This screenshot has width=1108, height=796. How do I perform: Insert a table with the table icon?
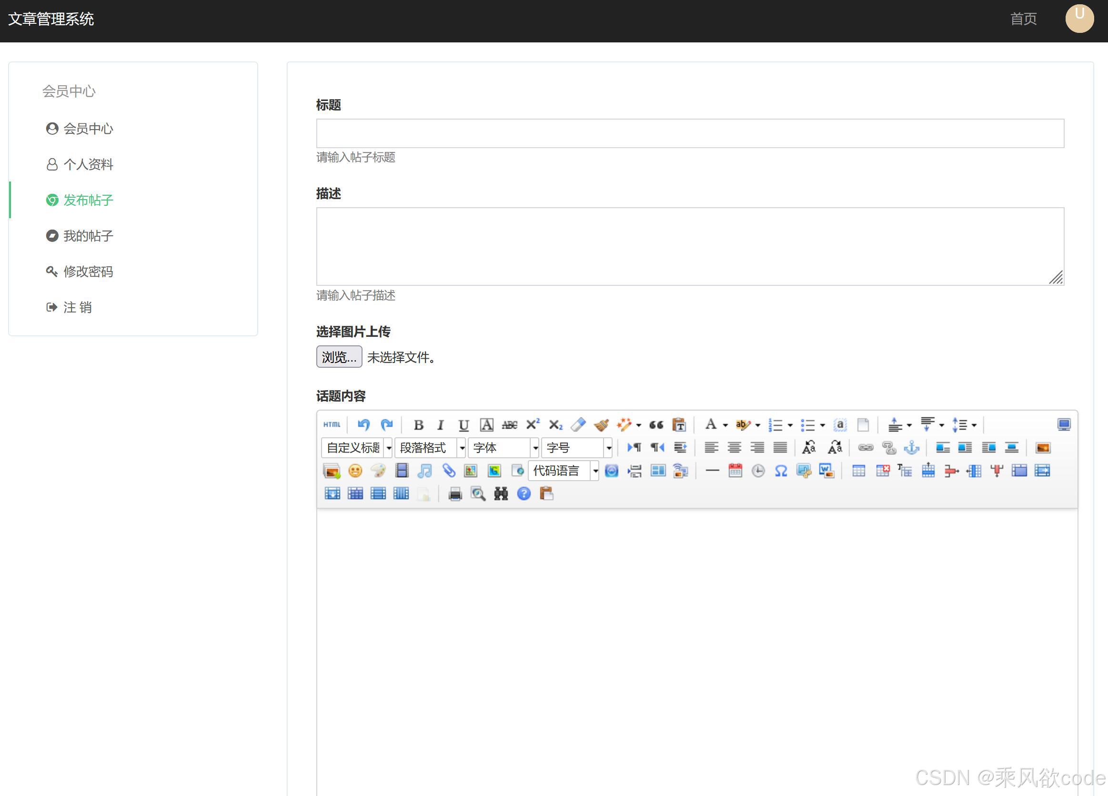pos(858,471)
